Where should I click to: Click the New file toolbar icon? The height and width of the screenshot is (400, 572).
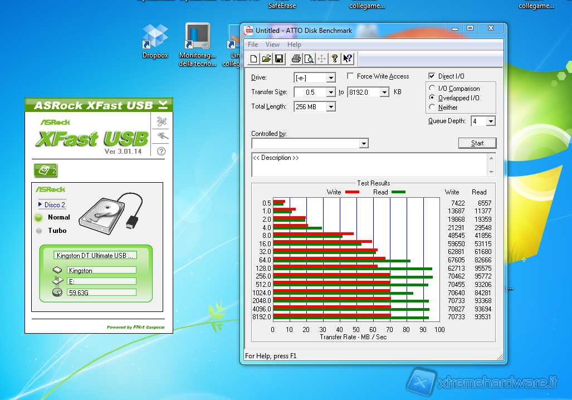[x=254, y=58]
